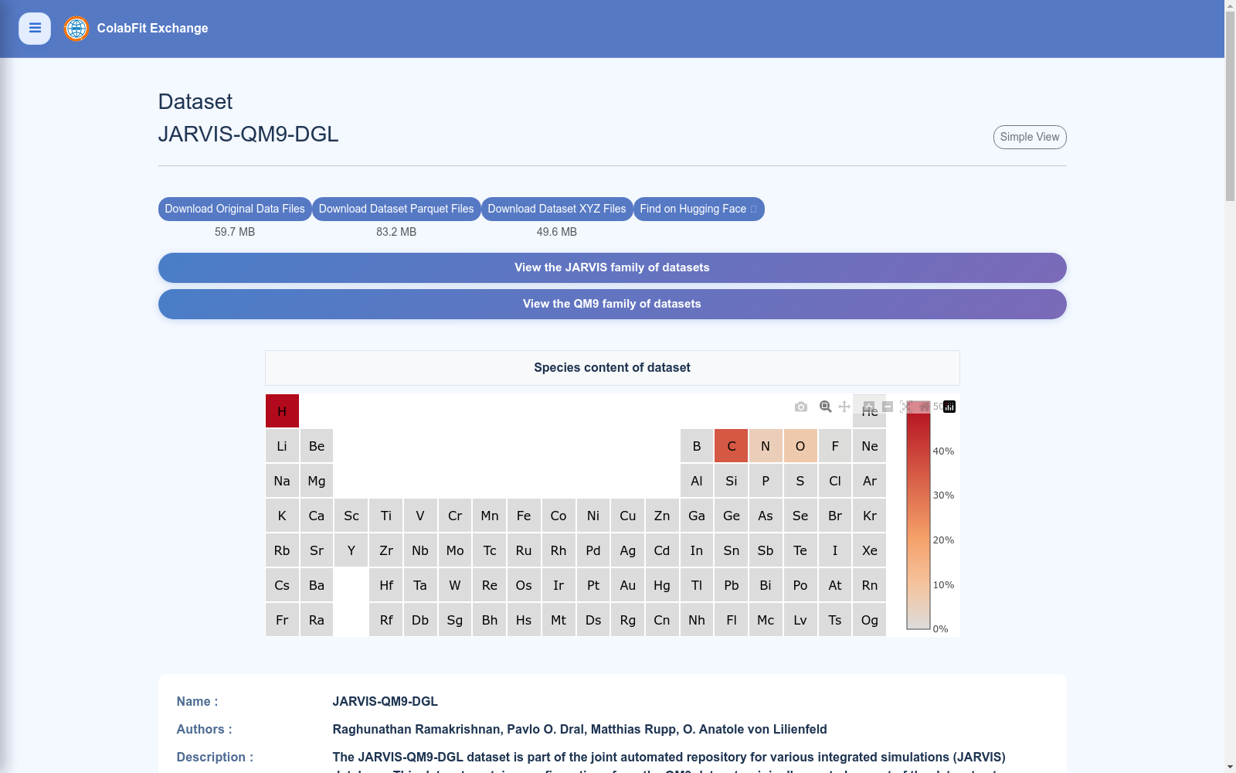Image resolution: width=1236 pixels, height=773 pixels.
Task: Switch to Simple View
Action: [x=1030, y=137]
